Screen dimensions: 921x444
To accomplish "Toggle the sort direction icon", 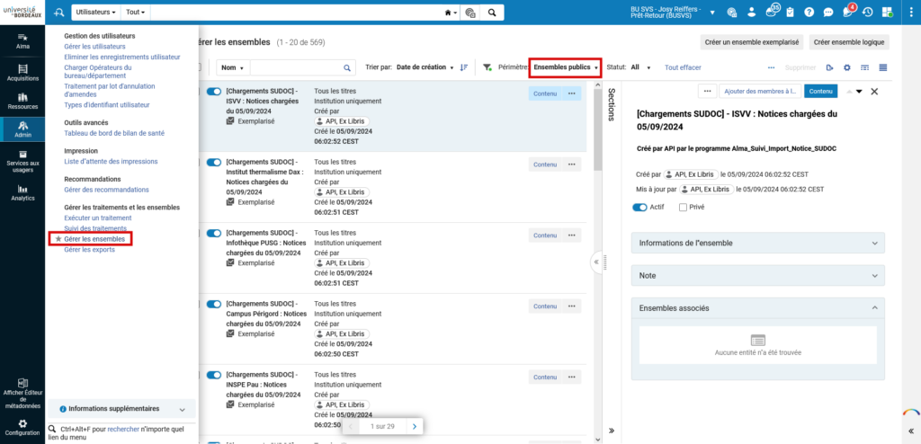I will point(464,67).
